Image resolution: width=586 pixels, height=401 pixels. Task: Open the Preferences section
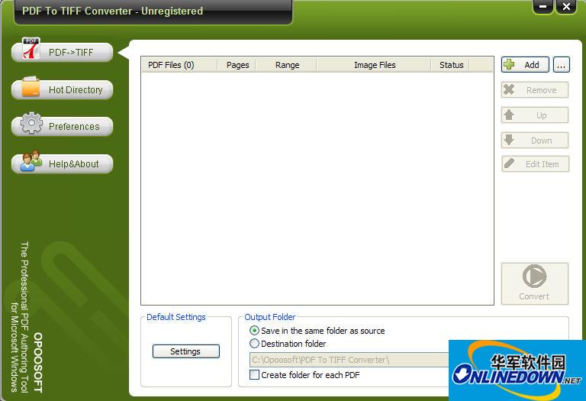[x=63, y=127]
